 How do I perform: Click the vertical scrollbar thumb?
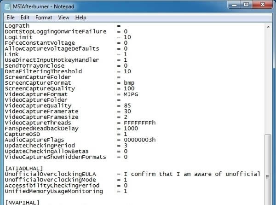coord(268,170)
